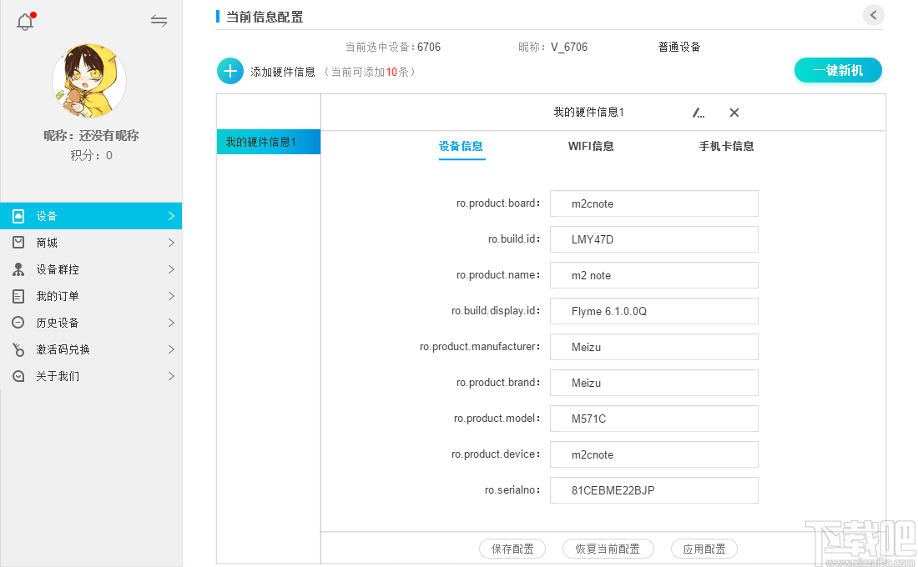The image size is (918, 567).
Task: Click the user avatar picture
Action: click(x=89, y=80)
